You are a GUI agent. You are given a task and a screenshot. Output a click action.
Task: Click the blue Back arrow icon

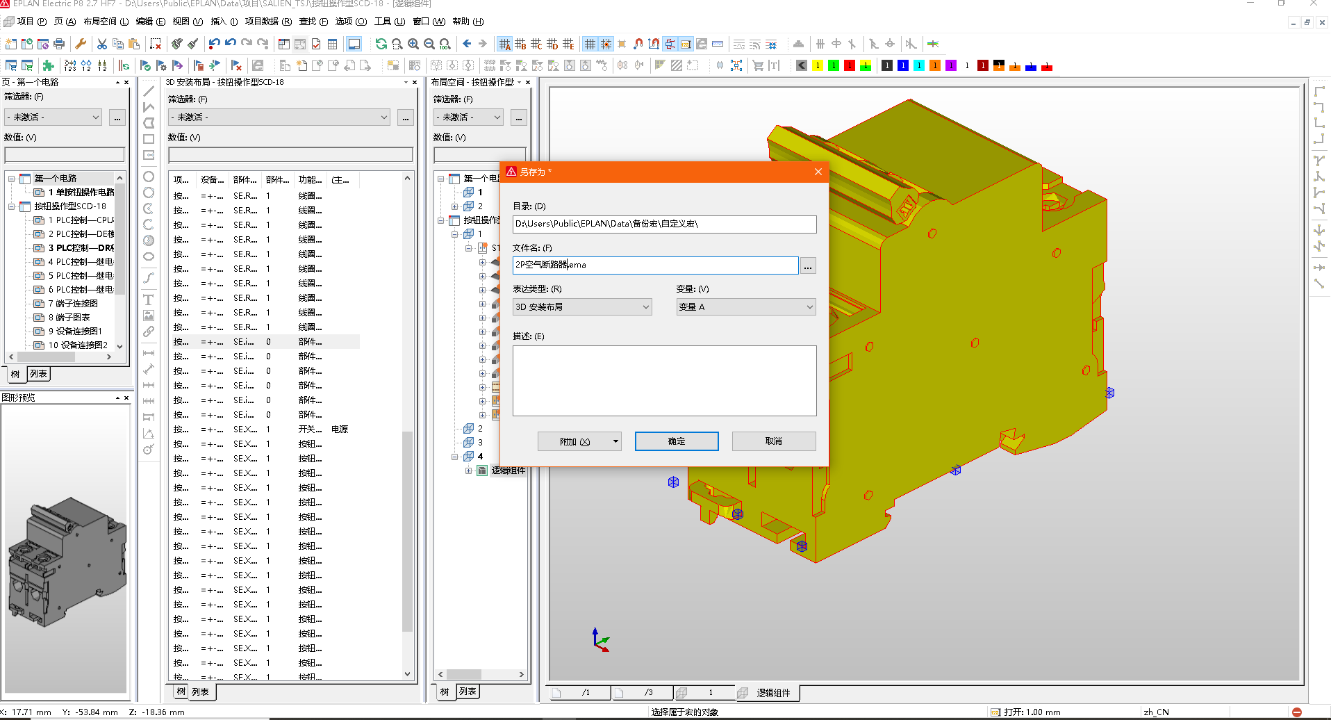467,44
